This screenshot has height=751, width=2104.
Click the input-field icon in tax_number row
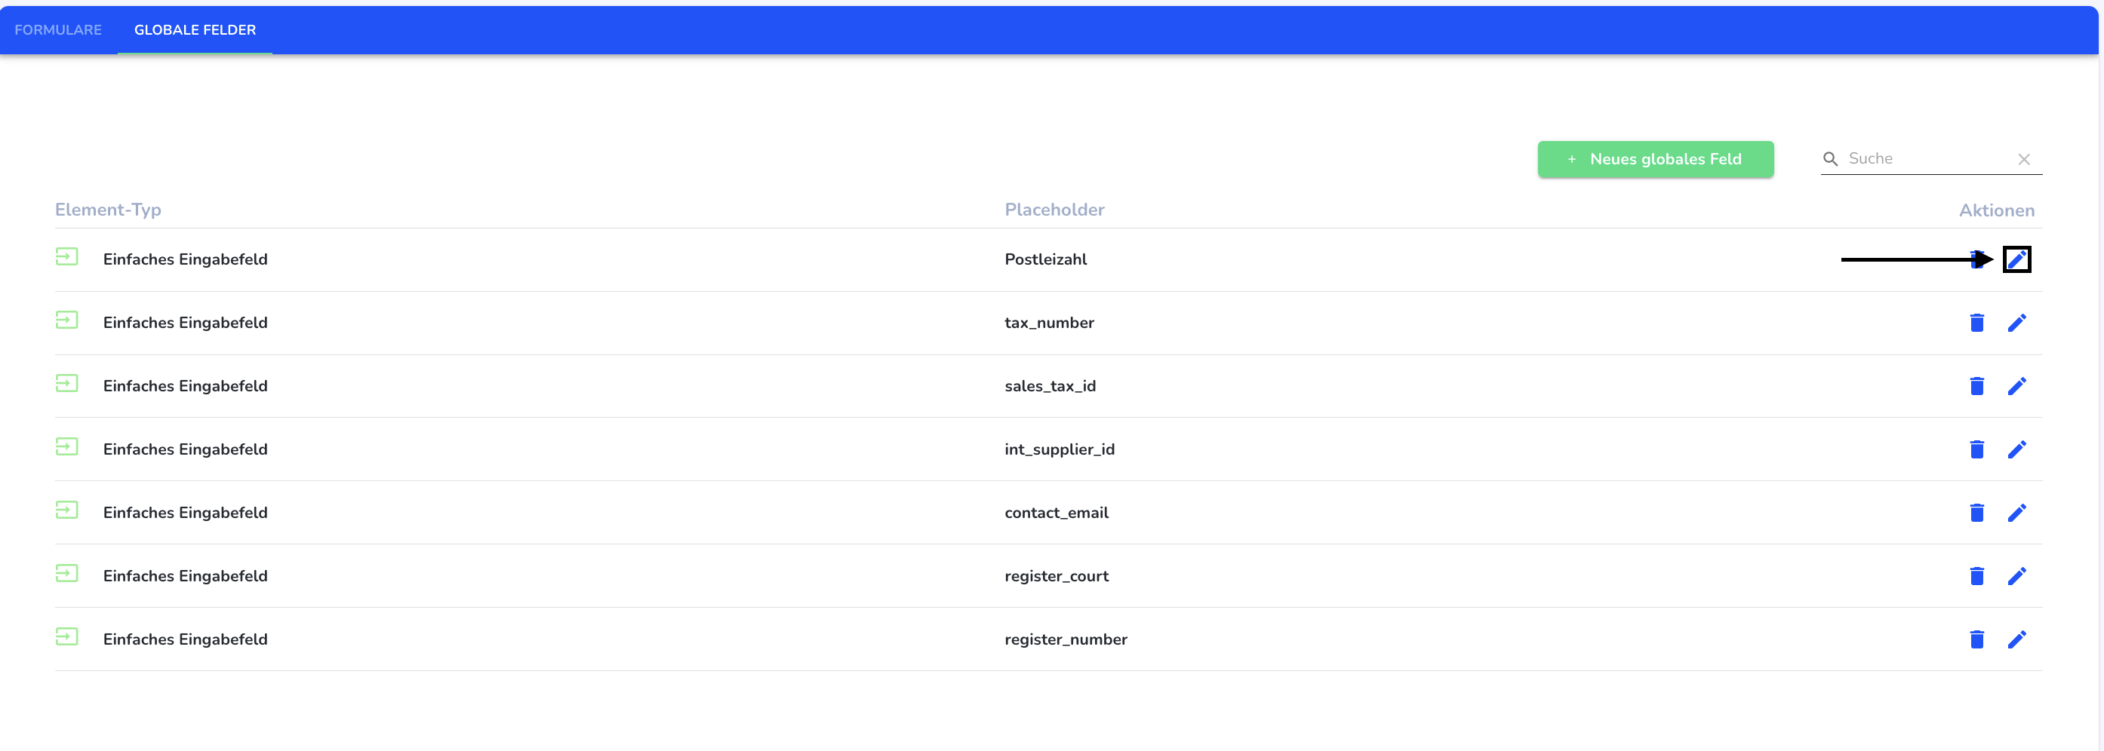point(66,320)
